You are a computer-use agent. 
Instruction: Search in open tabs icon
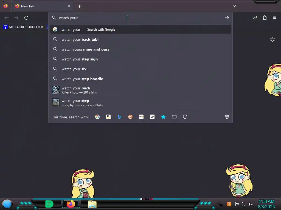[174, 117]
